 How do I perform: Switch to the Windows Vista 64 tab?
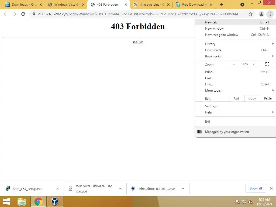click(x=66, y=5)
